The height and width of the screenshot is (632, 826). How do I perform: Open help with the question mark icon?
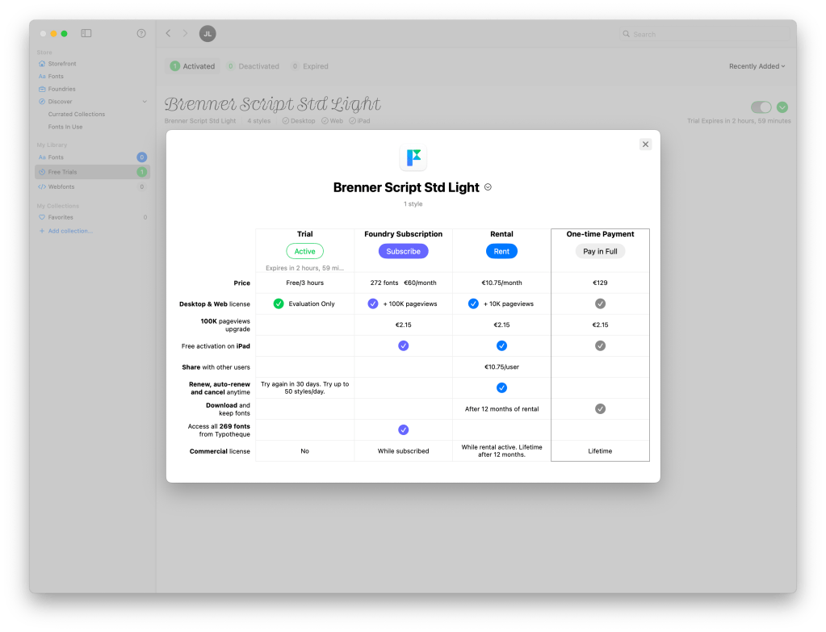pos(141,34)
